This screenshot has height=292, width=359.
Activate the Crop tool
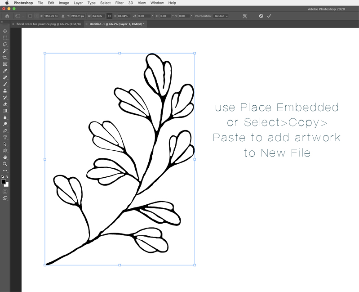5,58
